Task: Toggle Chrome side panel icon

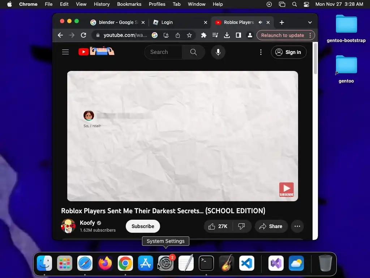Action: (238, 35)
